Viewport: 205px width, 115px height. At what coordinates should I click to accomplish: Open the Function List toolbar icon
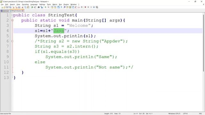pos(76,7)
